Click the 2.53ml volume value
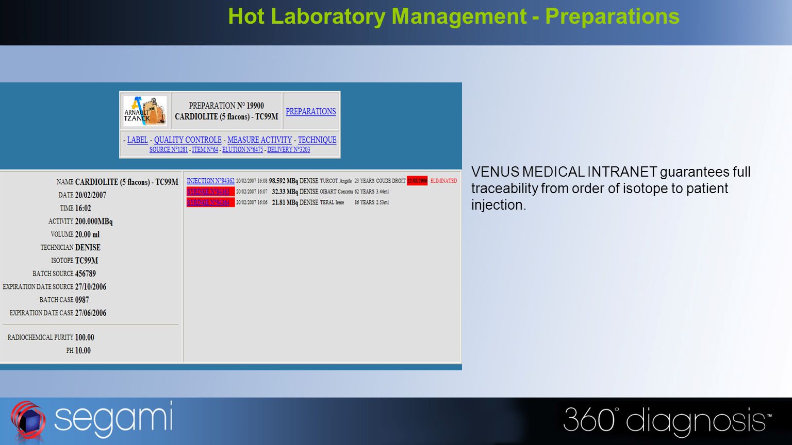 click(x=382, y=202)
